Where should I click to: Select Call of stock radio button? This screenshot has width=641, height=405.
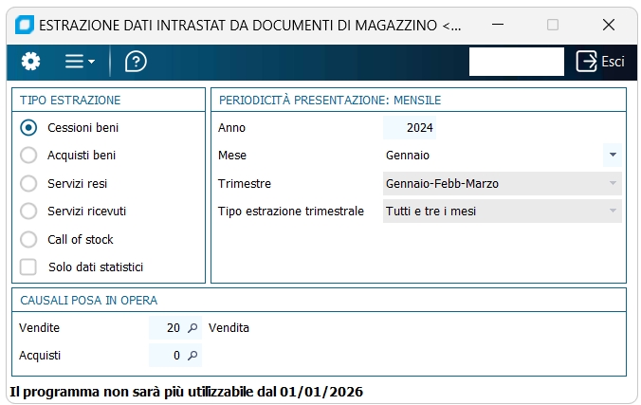pos(28,240)
